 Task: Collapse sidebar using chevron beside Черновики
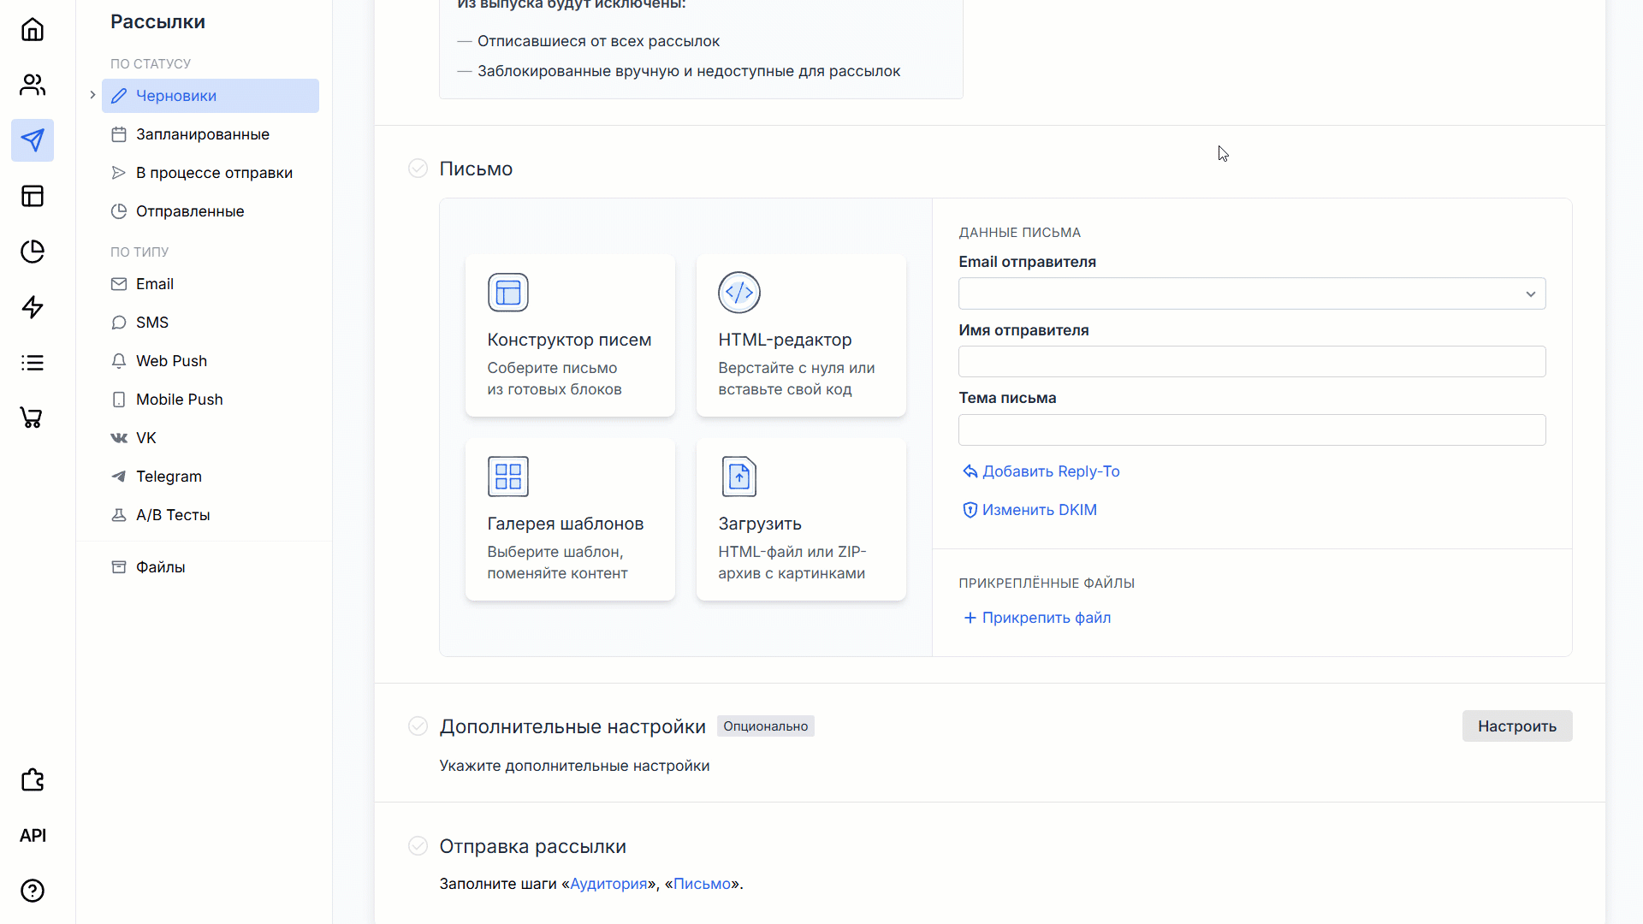coord(92,95)
